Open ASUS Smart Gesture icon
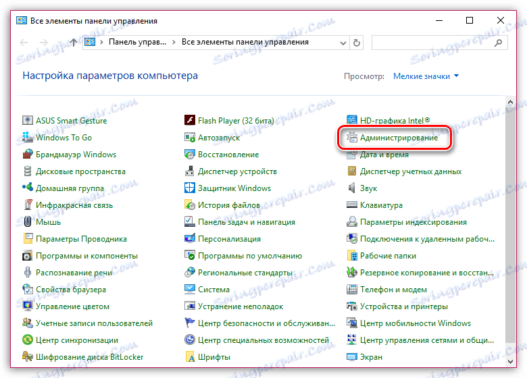Screen dimensions: 527x378 pyautogui.click(x=27, y=120)
